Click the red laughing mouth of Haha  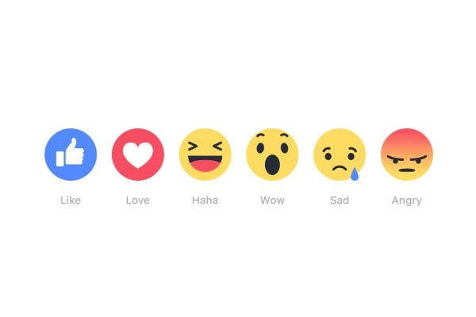[x=205, y=164]
